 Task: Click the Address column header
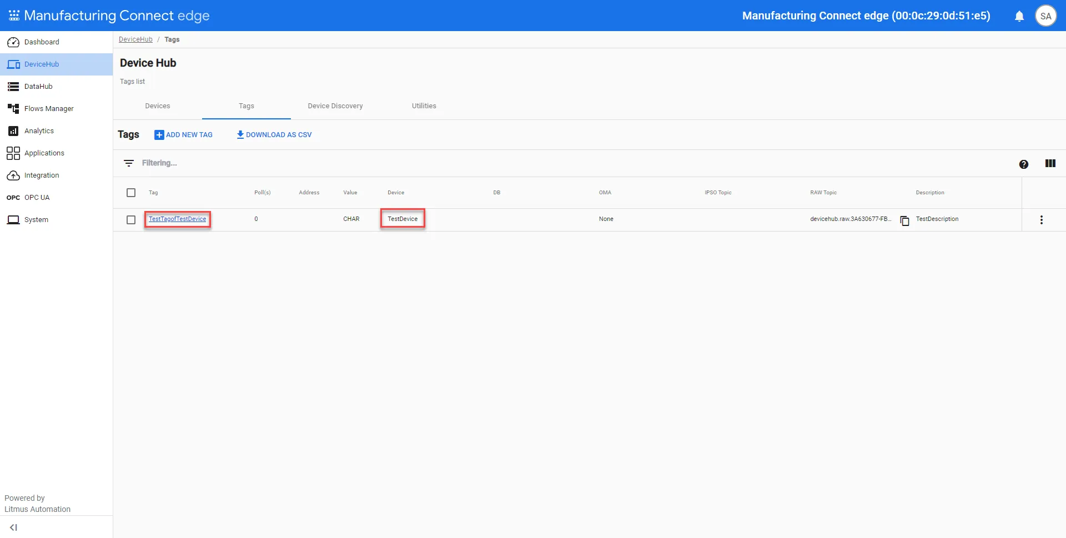point(309,193)
